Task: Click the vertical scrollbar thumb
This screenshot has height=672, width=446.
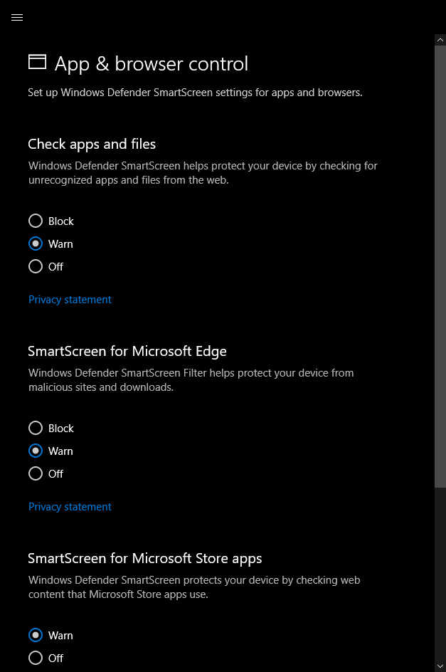Action: coord(440,266)
